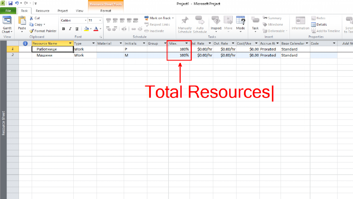Click the Link Tasks chain icon

click(x=133, y=29)
